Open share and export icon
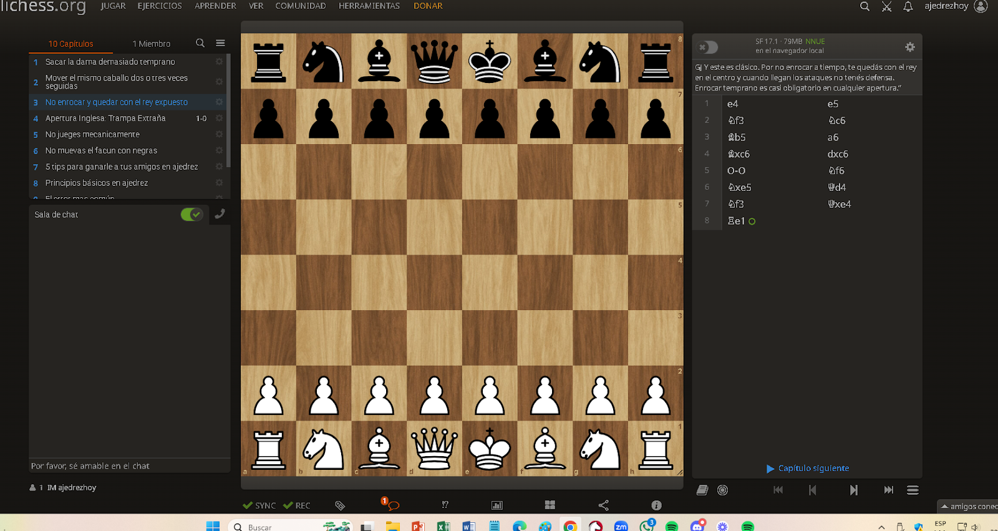The width and height of the screenshot is (998, 531). 603,505
